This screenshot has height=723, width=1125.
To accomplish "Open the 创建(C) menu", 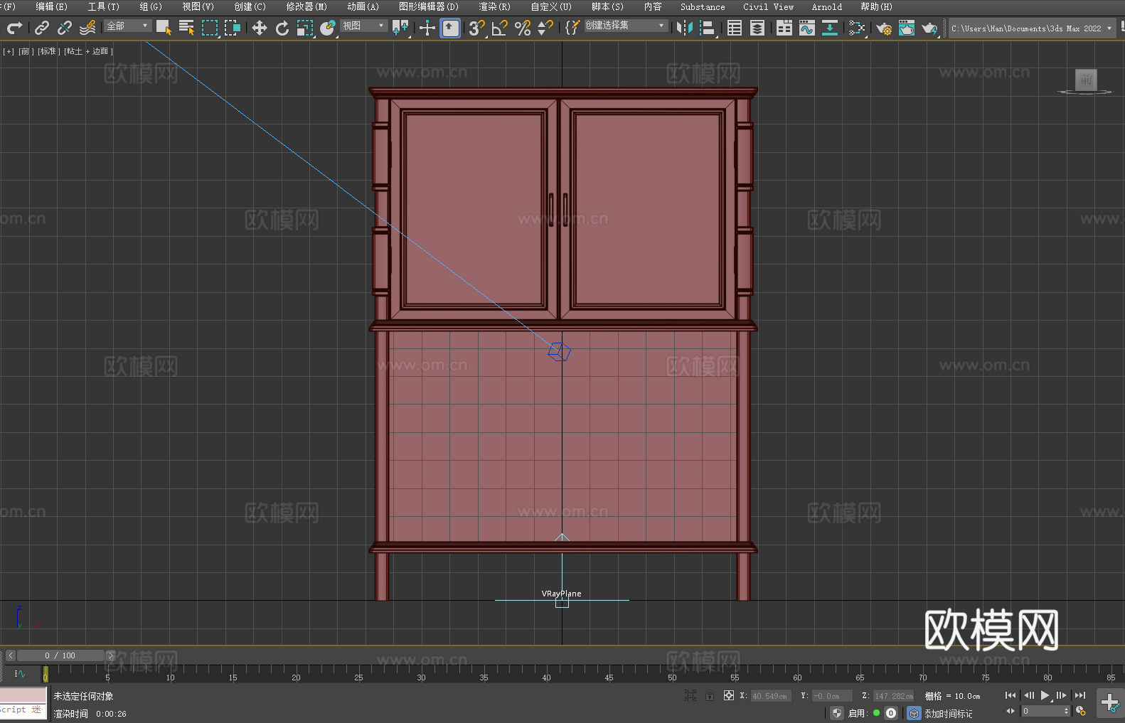I will [250, 6].
